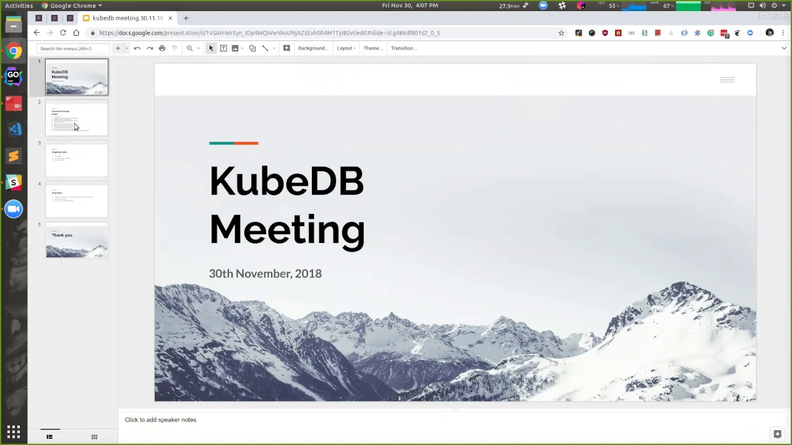
Task: Open the zoom level dropdown arrow
Action: (198, 48)
